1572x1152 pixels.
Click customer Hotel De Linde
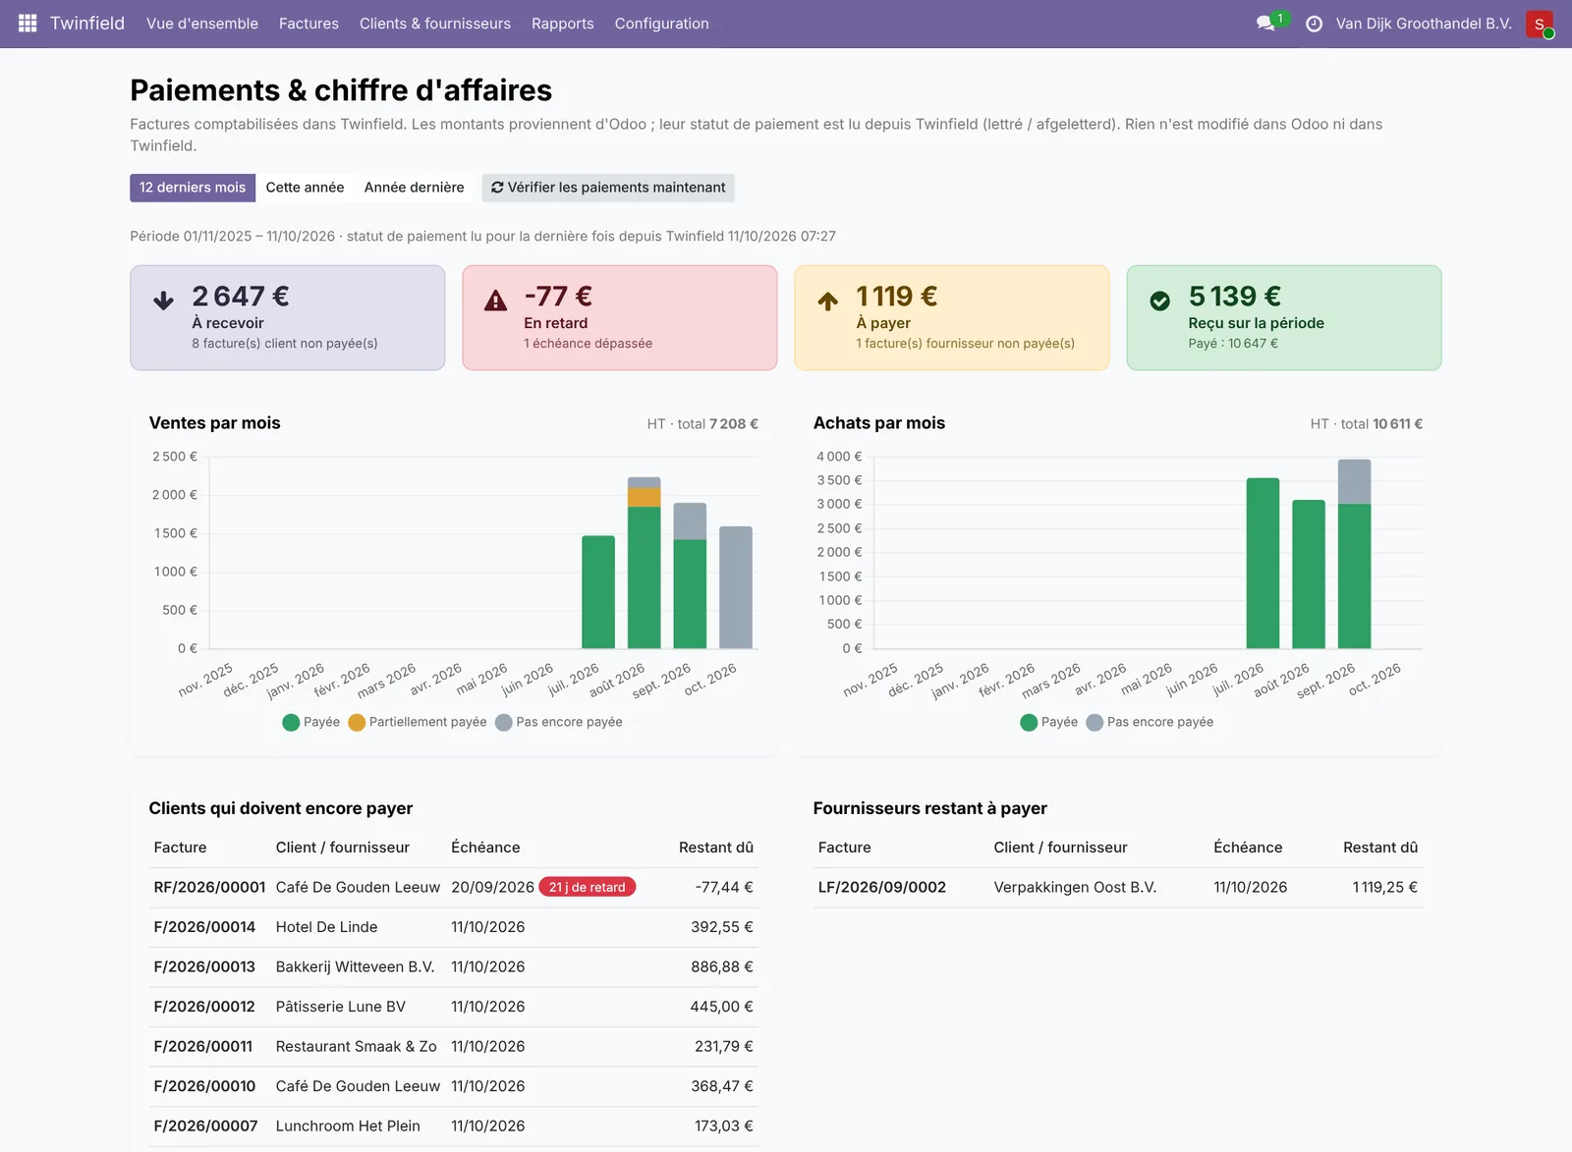[x=326, y=927]
